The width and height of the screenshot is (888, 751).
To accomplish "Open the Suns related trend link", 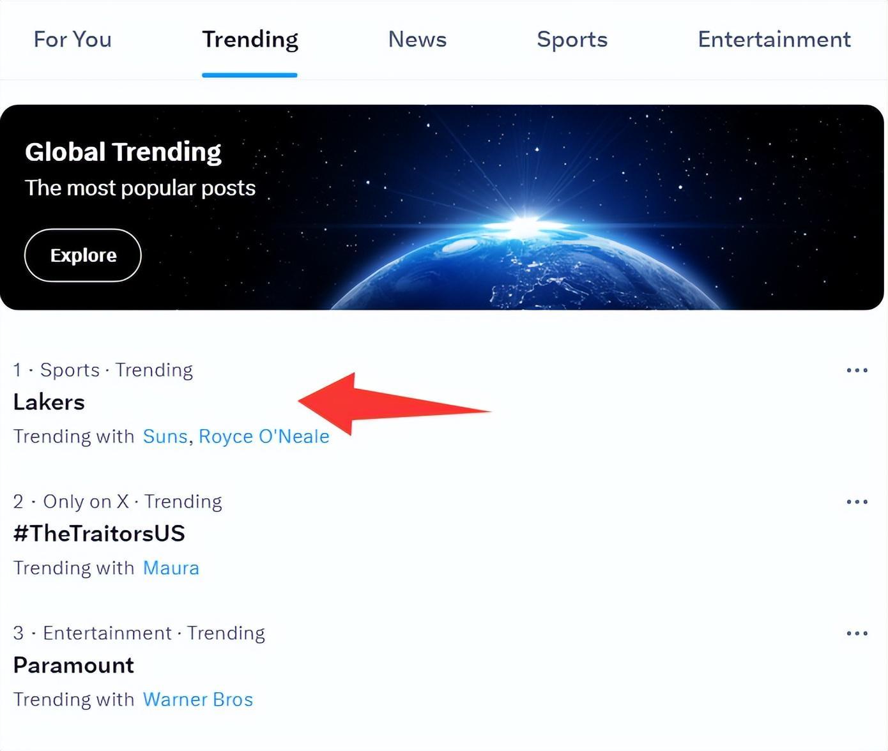I will 165,437.
